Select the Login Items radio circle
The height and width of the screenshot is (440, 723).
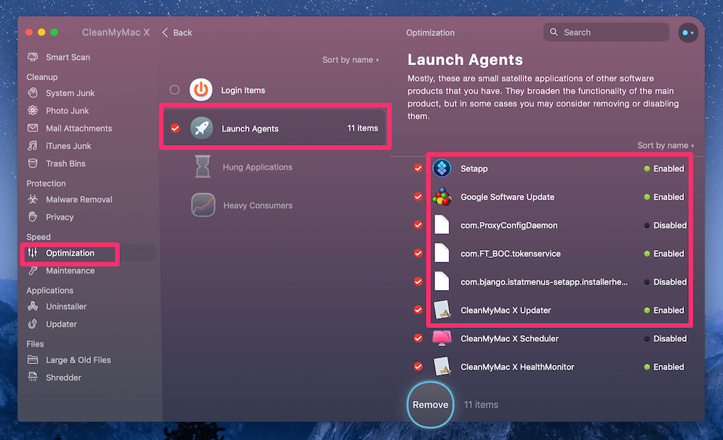pos(174,90)
